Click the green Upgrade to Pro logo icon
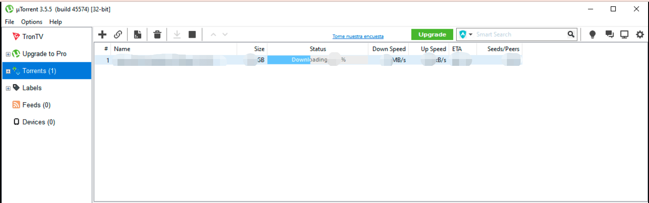 click(16, 54)
